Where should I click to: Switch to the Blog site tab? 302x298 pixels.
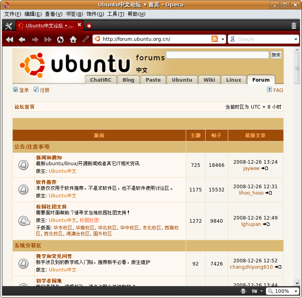(129, 80)
